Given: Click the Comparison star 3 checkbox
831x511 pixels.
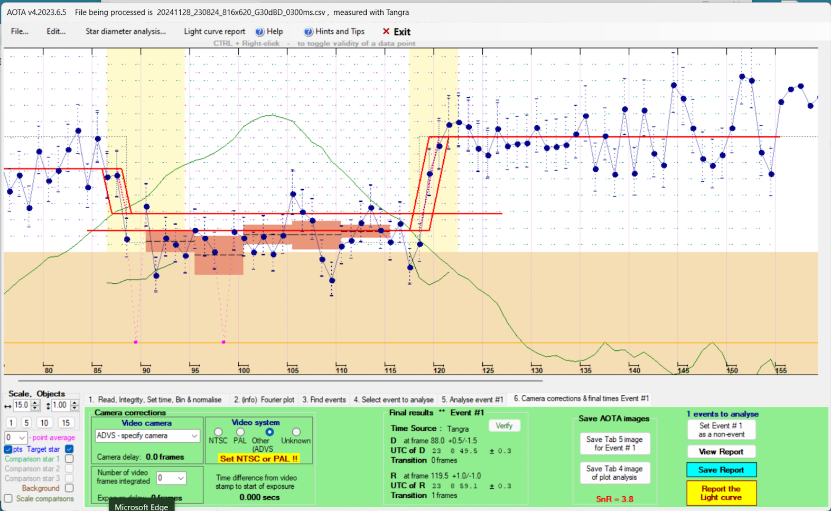Looking at the screenshot, I should click(x=69, y=478).
